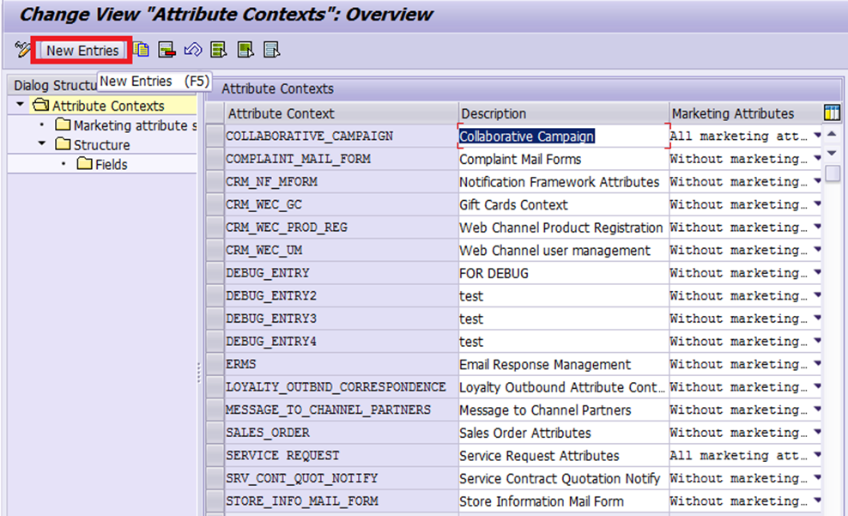Click the New Entries button
The width and height of the screenshot is (848, 516).
tap(82, 51)
